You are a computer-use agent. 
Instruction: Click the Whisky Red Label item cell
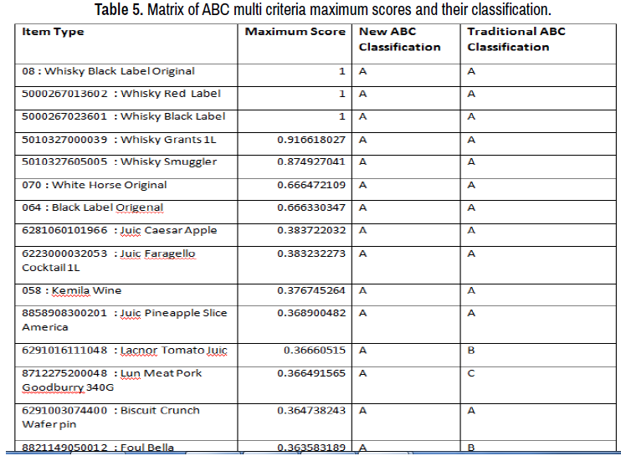[x=121, y=94]
